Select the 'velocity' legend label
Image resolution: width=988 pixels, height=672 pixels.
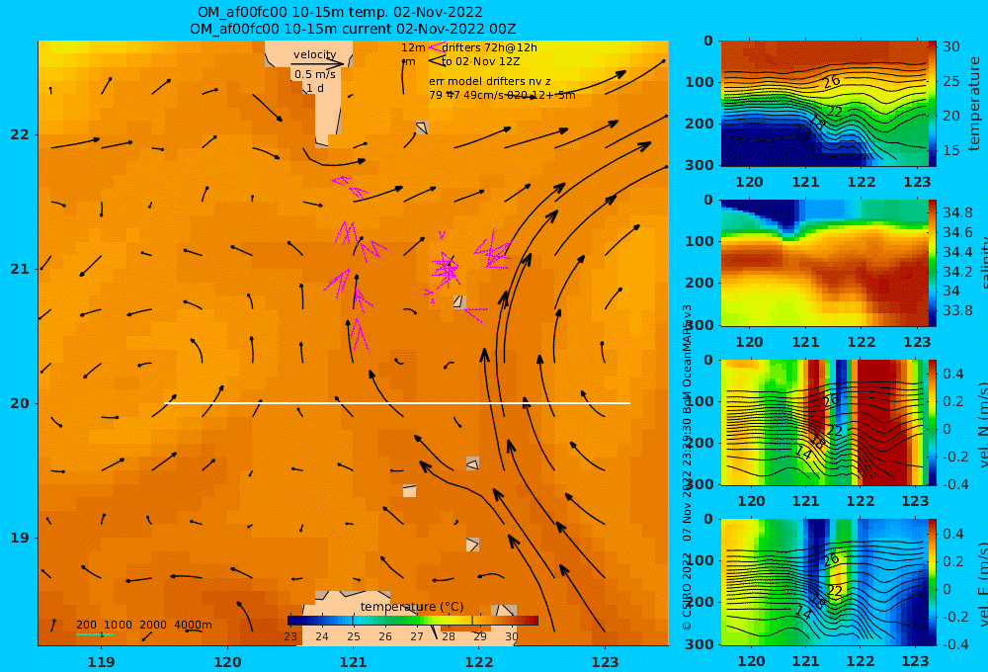(314, 54)
